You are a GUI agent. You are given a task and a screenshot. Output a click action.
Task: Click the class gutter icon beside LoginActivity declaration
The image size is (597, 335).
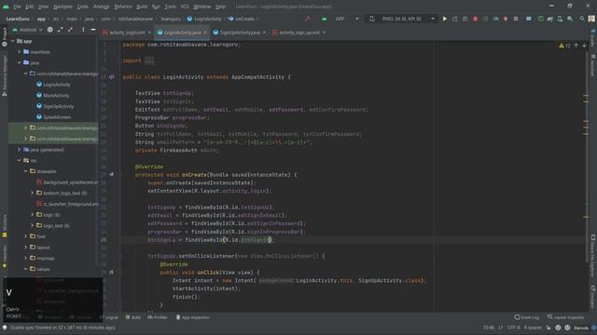click(x=112, y=77)
